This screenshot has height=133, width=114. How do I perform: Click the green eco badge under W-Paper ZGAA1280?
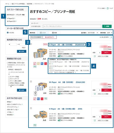click(x=46, y=99)
